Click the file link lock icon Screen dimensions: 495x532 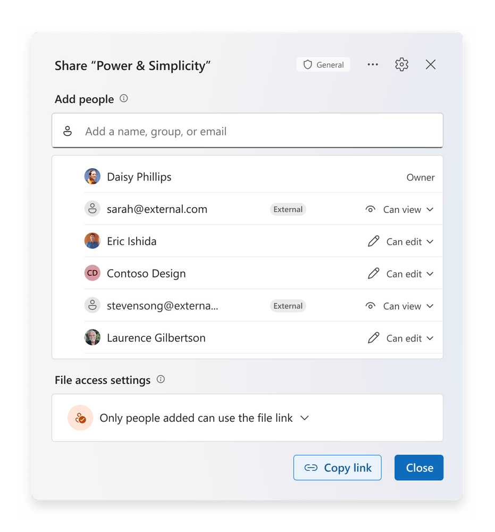(x=81, y=418)
